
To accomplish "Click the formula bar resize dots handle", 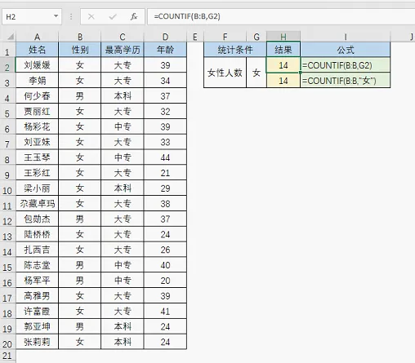I will click(x=71, y=17).
